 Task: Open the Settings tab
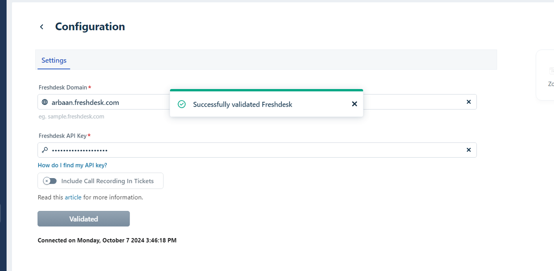pos(54,60)
